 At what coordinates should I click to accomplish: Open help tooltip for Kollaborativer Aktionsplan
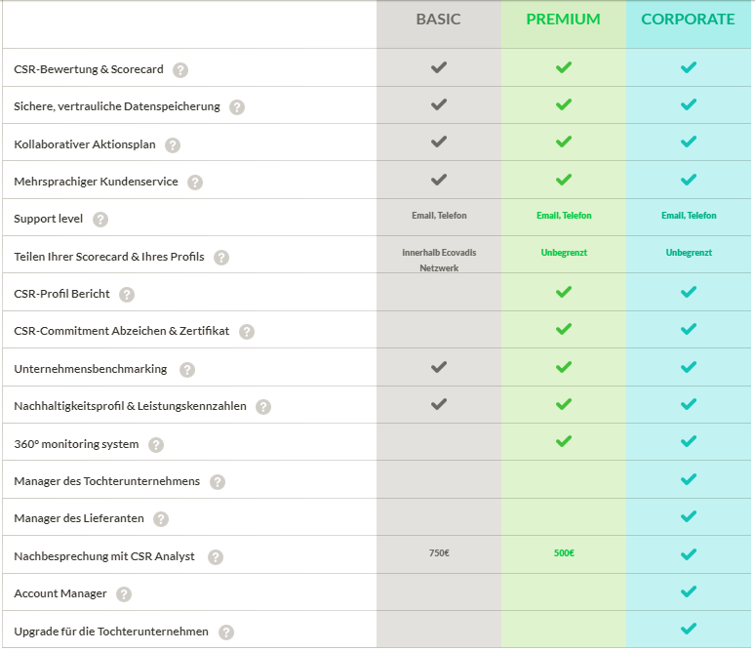[173, 145]
